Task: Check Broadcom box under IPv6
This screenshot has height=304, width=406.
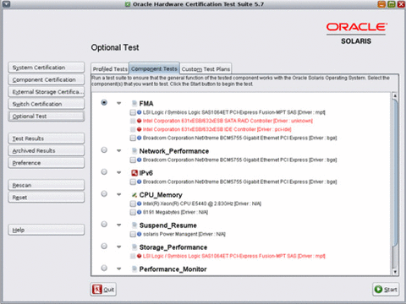Action: 133,182
